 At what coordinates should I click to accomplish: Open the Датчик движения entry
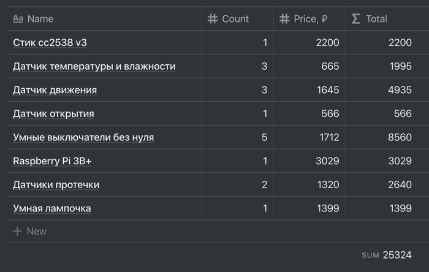pos(55,90)
